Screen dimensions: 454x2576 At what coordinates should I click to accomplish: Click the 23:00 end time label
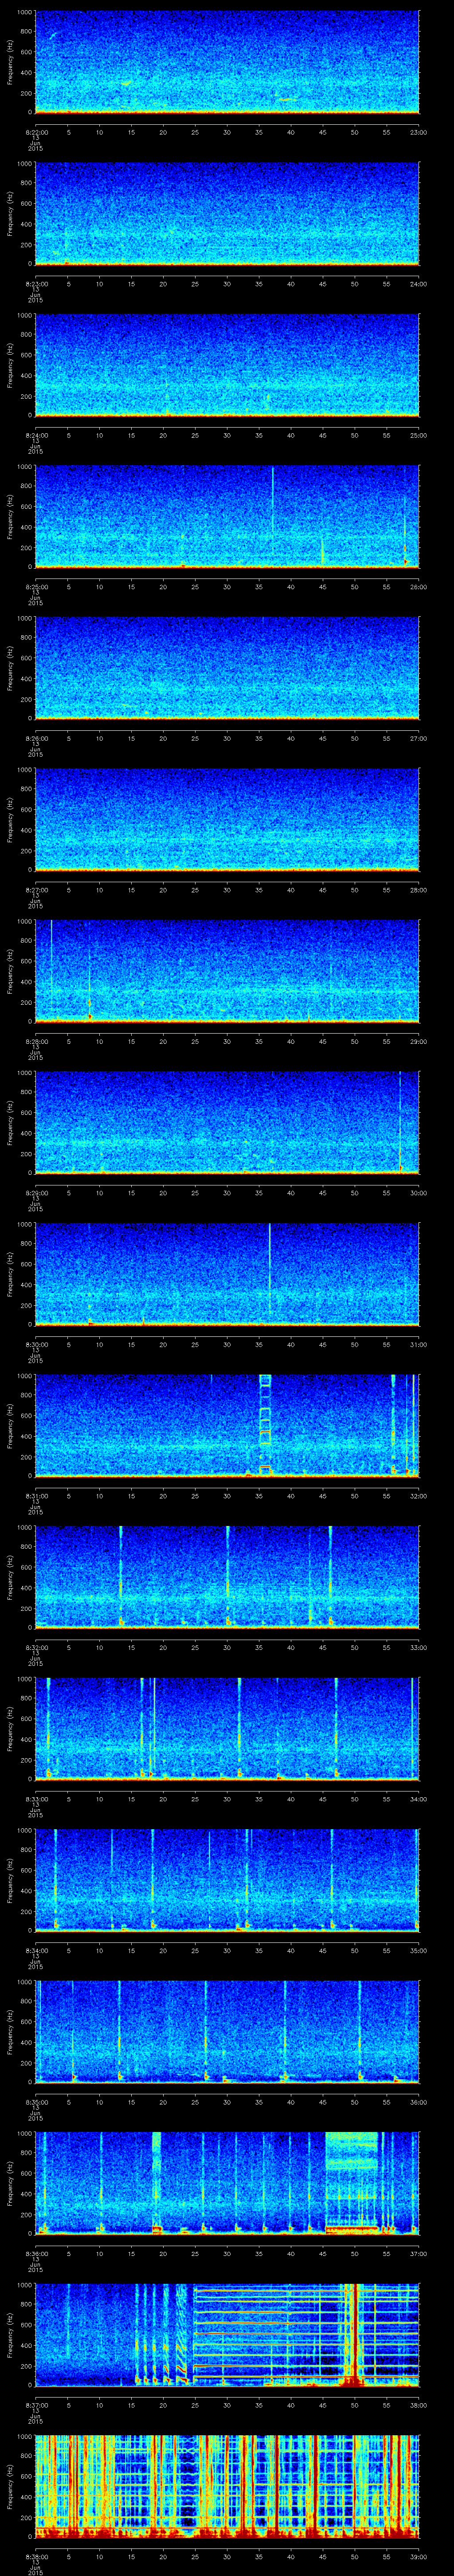pos(418,132)
